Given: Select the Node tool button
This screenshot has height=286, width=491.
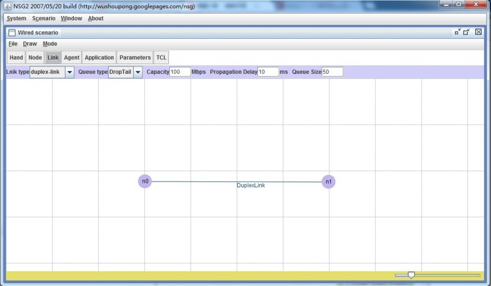Looking at the screenshot, I should tap(35, 57).
